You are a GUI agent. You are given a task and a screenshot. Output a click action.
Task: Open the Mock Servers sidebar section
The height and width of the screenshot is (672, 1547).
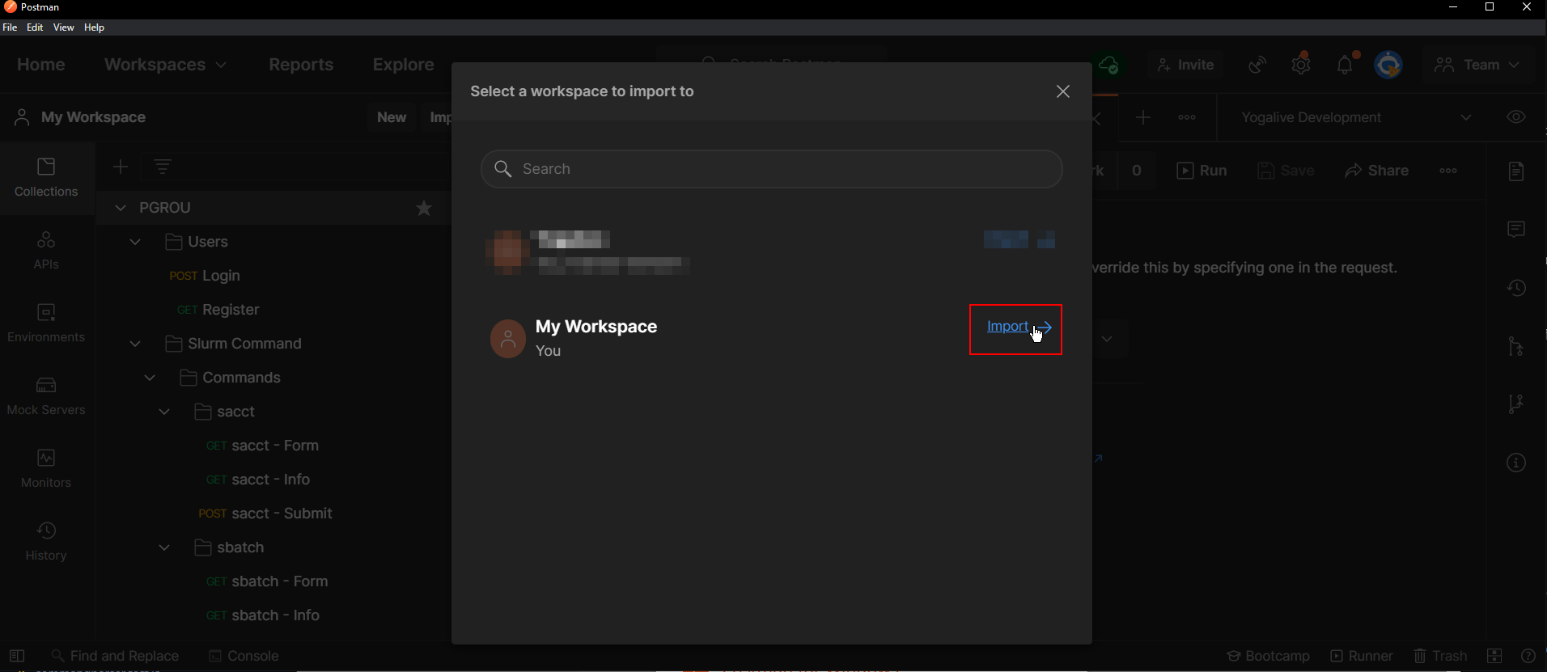pyautogui.click(x=46, y=396)
